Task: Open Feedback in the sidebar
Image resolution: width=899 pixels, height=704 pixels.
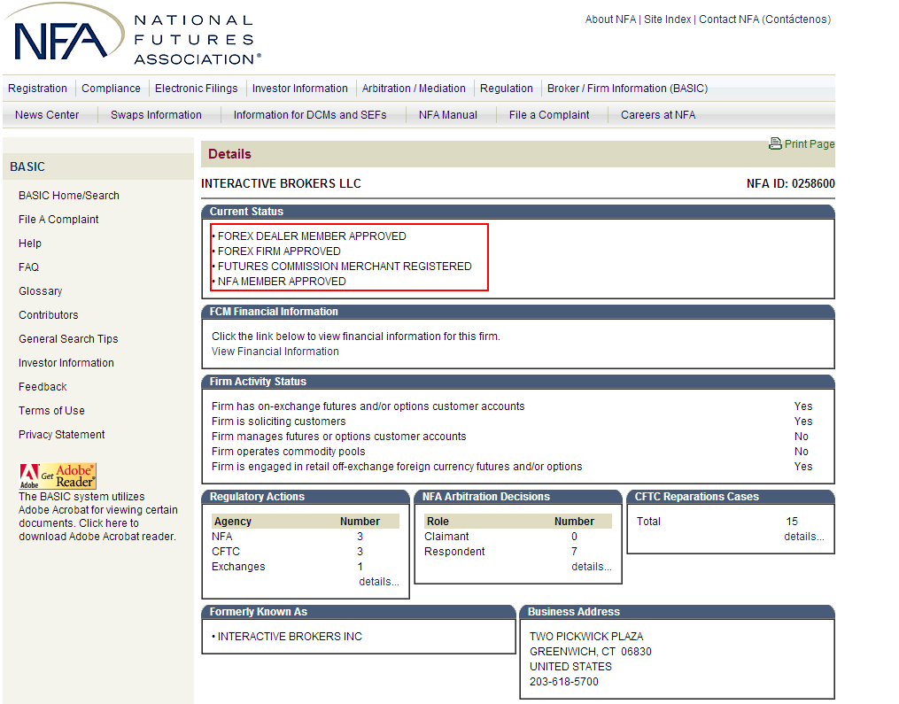Action: click(x=43, y=387)
